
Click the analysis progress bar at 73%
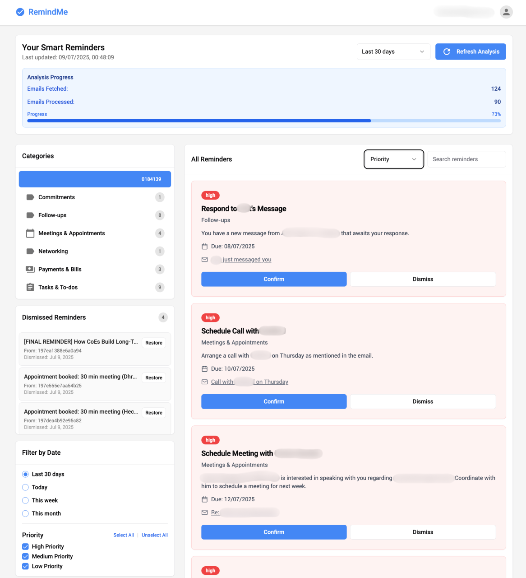tap(264, 121)
